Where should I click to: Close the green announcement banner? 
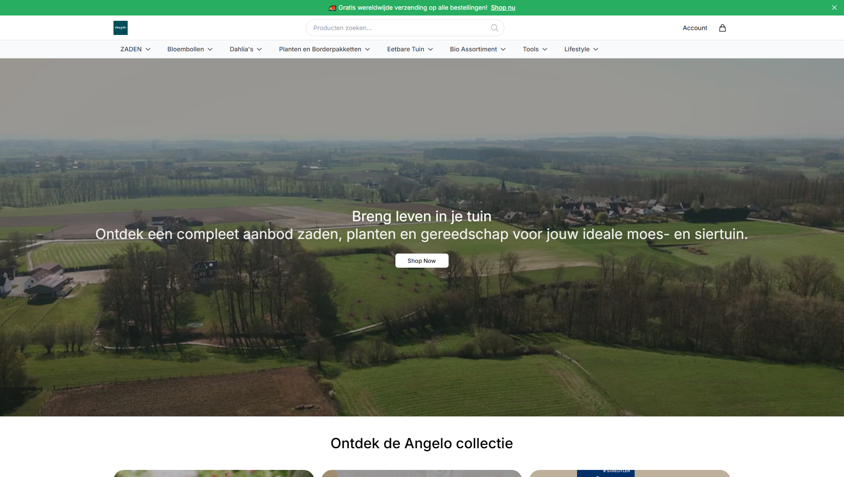(x=834, y=8)
